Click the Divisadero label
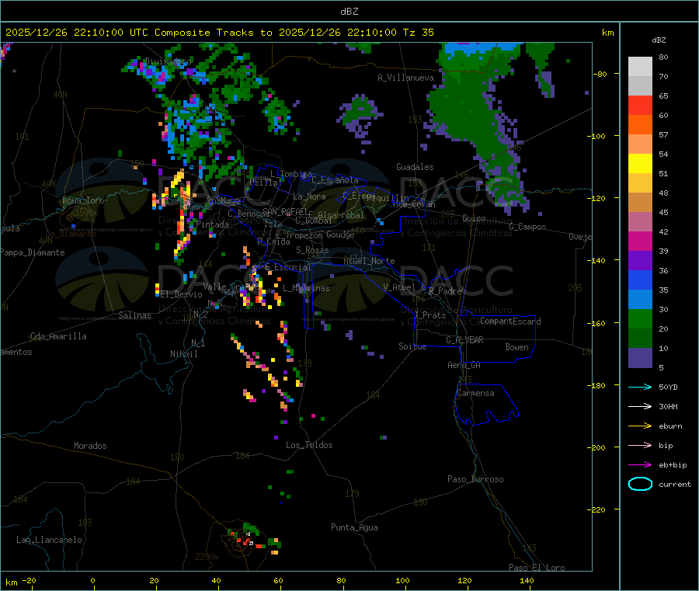 [x=168, y=61]
